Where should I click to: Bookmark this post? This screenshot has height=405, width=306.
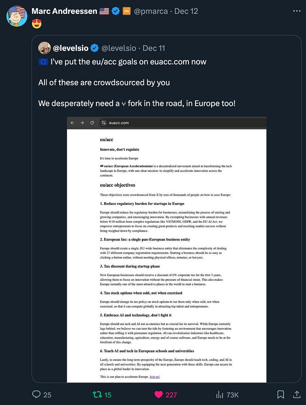pyautogui.click(x=280, y=394)
